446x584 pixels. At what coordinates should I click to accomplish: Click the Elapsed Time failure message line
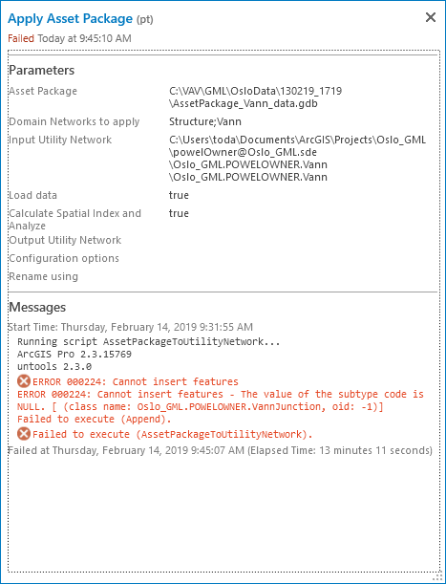[x=220, y=450]
